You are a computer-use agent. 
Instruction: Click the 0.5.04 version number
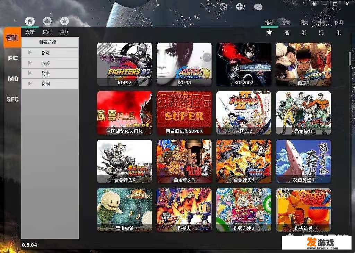pos(30,245)
